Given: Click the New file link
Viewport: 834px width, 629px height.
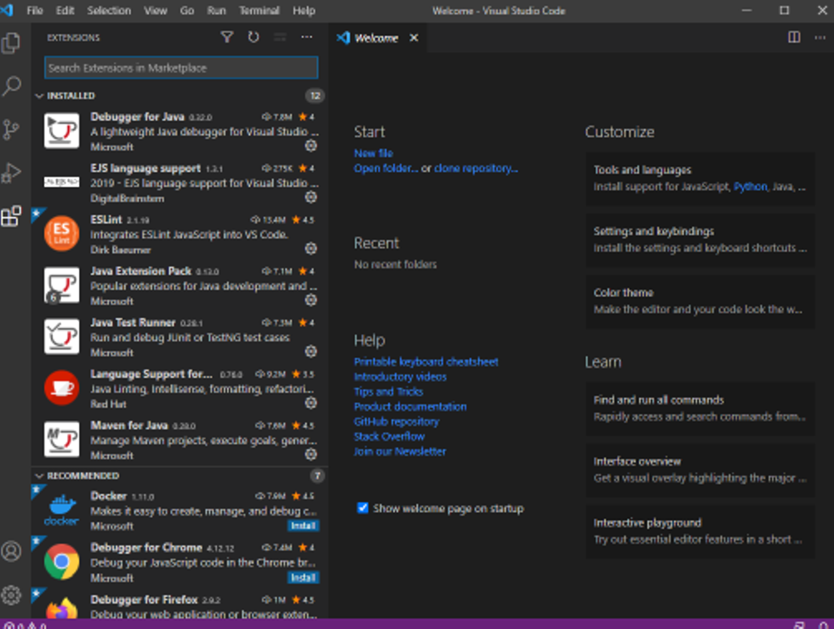Looking at the screenshot, I should coord(374,153).
